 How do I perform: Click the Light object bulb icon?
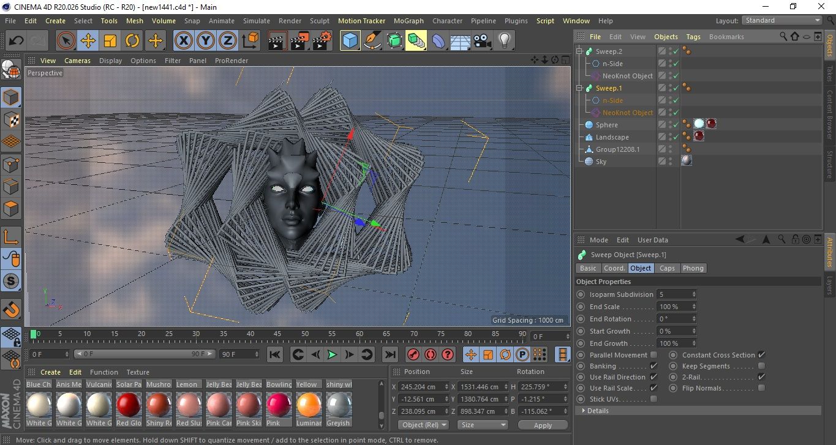click(504, 41)
